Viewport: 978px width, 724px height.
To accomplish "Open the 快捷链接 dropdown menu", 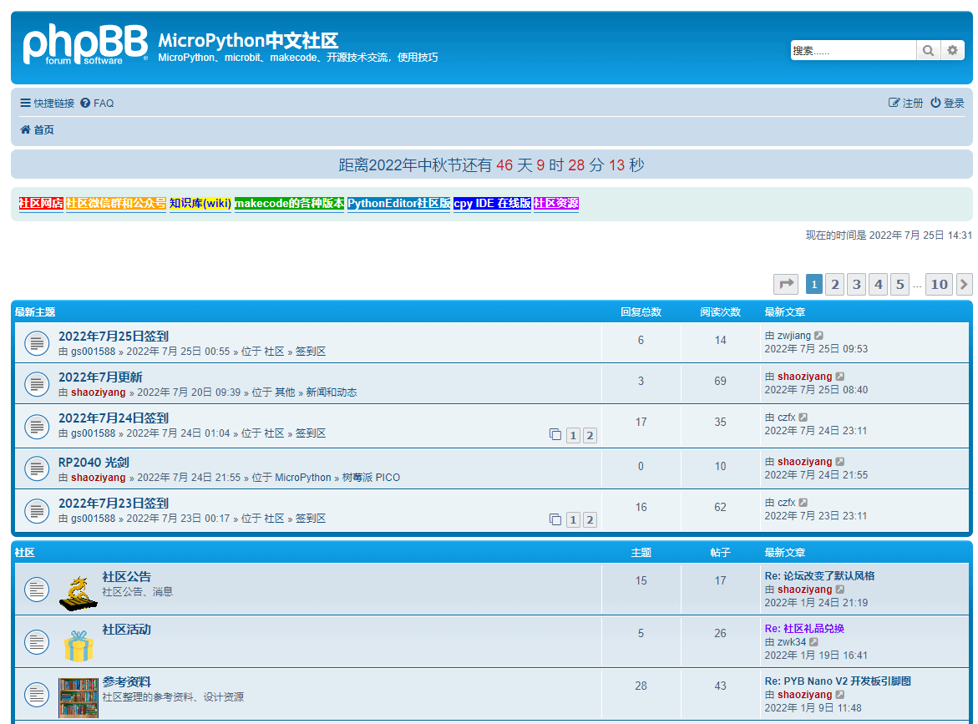I will coord(48,104).
